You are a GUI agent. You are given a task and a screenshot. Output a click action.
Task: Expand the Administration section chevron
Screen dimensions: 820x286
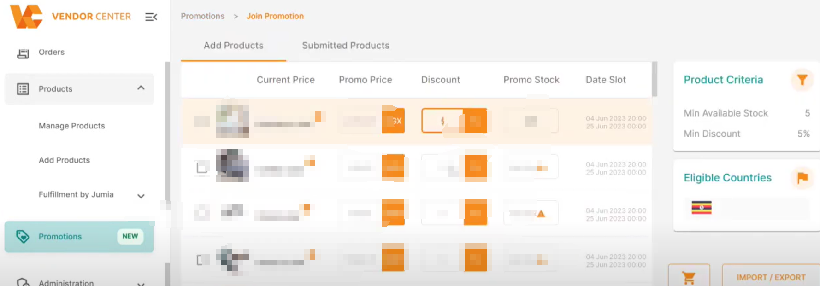coord(141,283)
